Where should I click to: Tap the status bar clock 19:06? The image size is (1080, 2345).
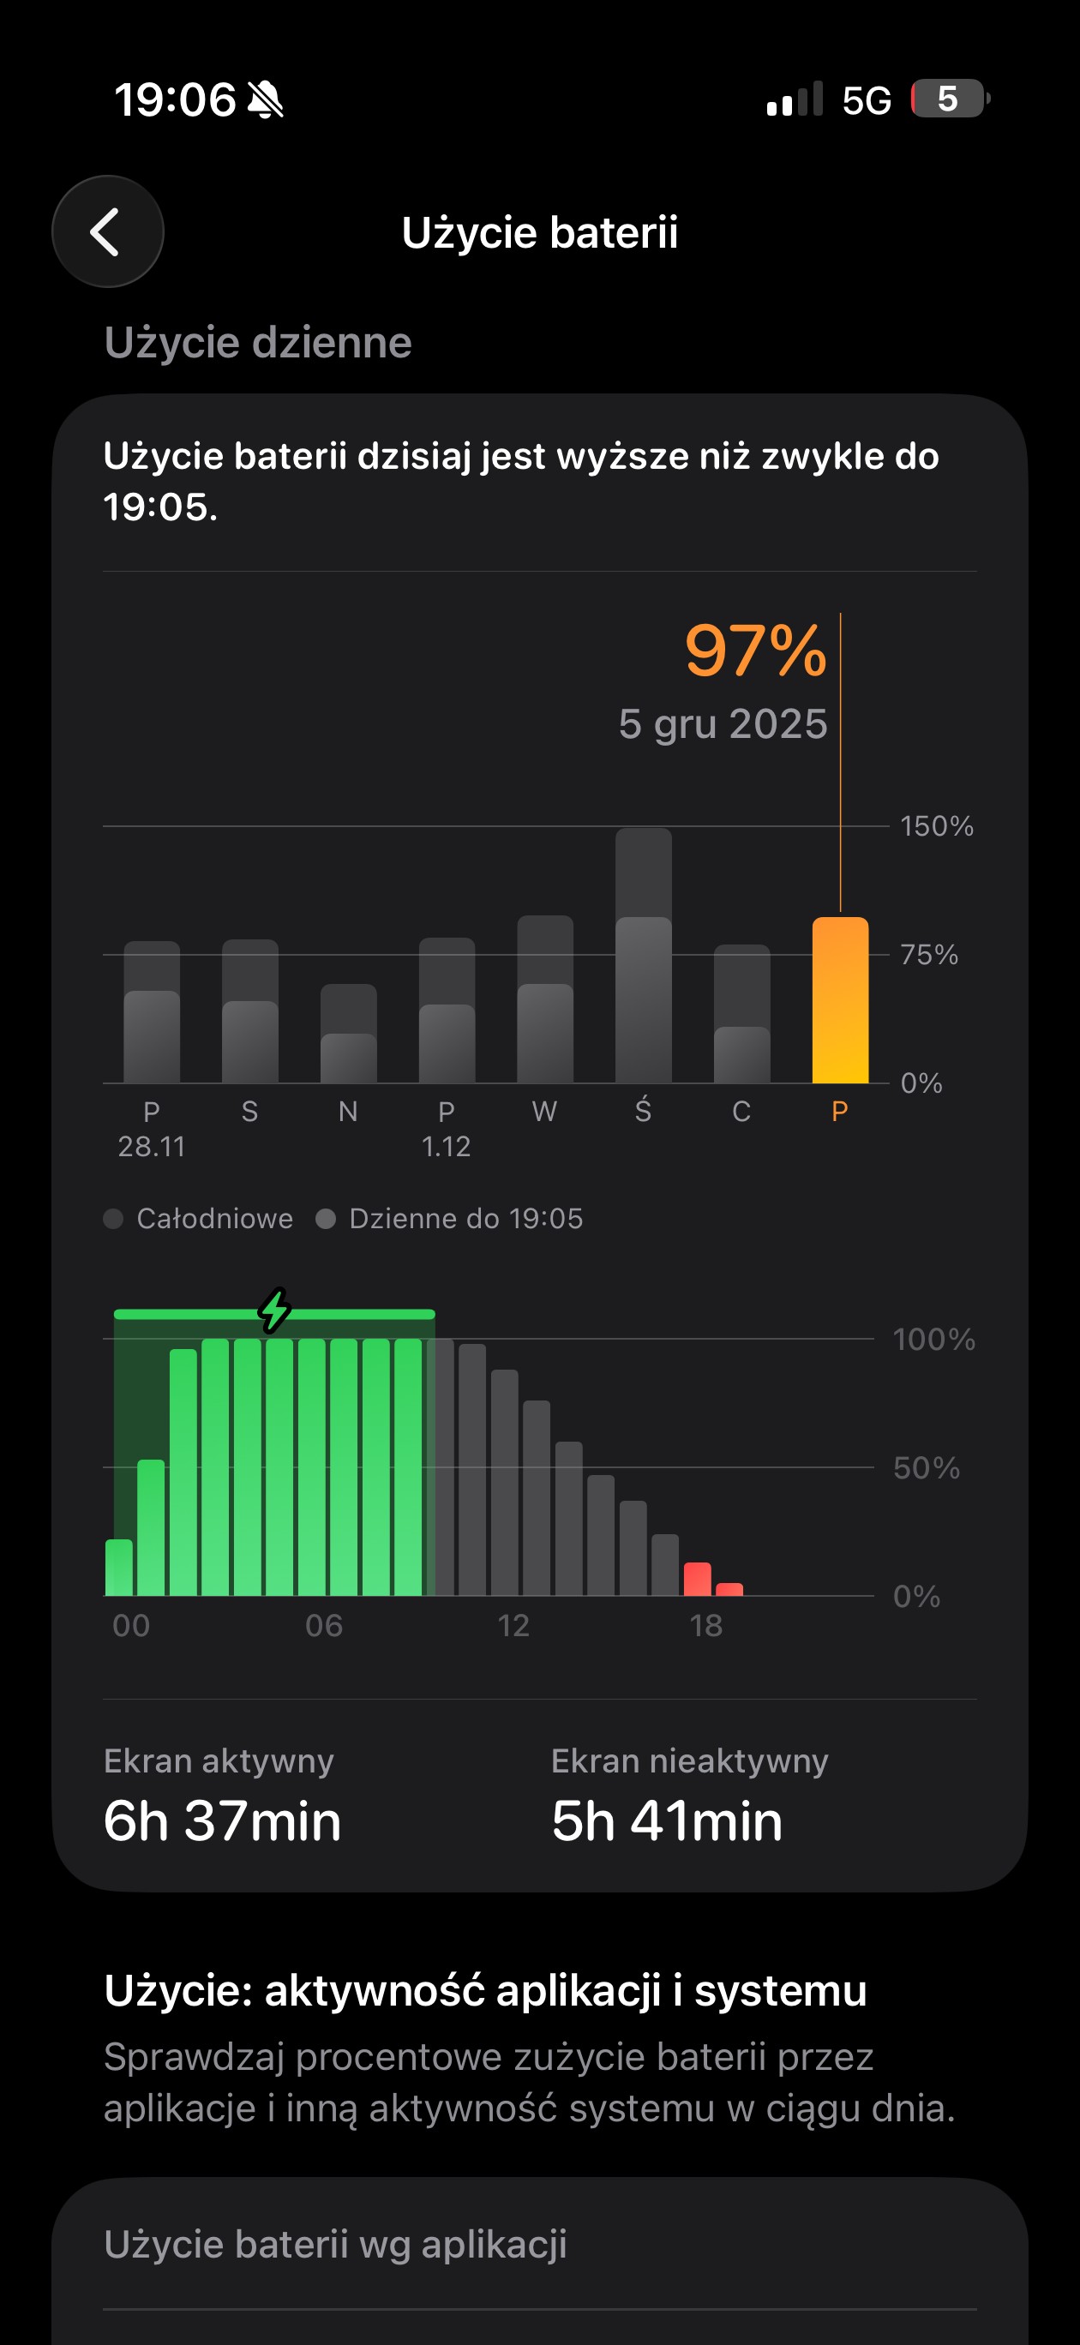[175, 99]
